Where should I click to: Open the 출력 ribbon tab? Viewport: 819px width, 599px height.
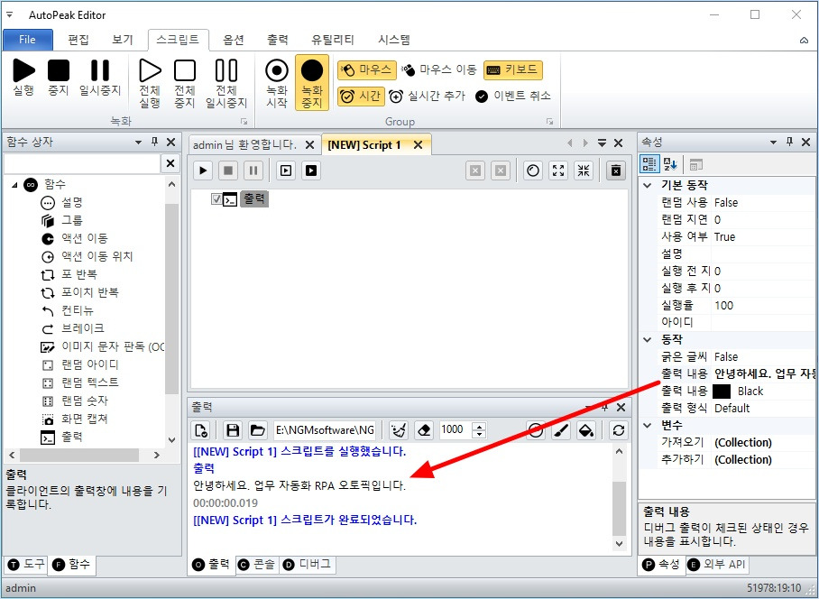(x=277, y=40)
